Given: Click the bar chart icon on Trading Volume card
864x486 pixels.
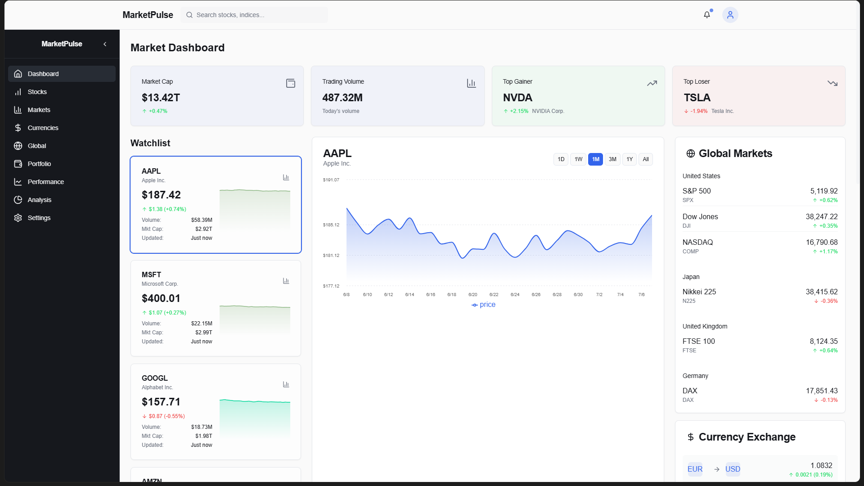Looking at the screenshot, I should 471,83.
